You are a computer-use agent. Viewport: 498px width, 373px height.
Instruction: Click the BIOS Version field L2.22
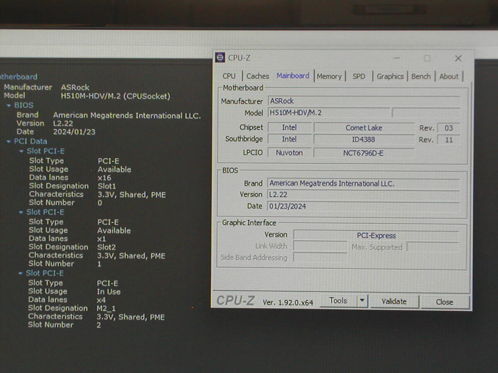[363, 195]
